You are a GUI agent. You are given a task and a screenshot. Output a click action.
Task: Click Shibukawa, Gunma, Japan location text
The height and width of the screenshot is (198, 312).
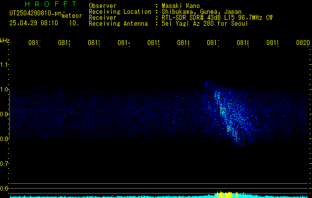click(201, 12)
